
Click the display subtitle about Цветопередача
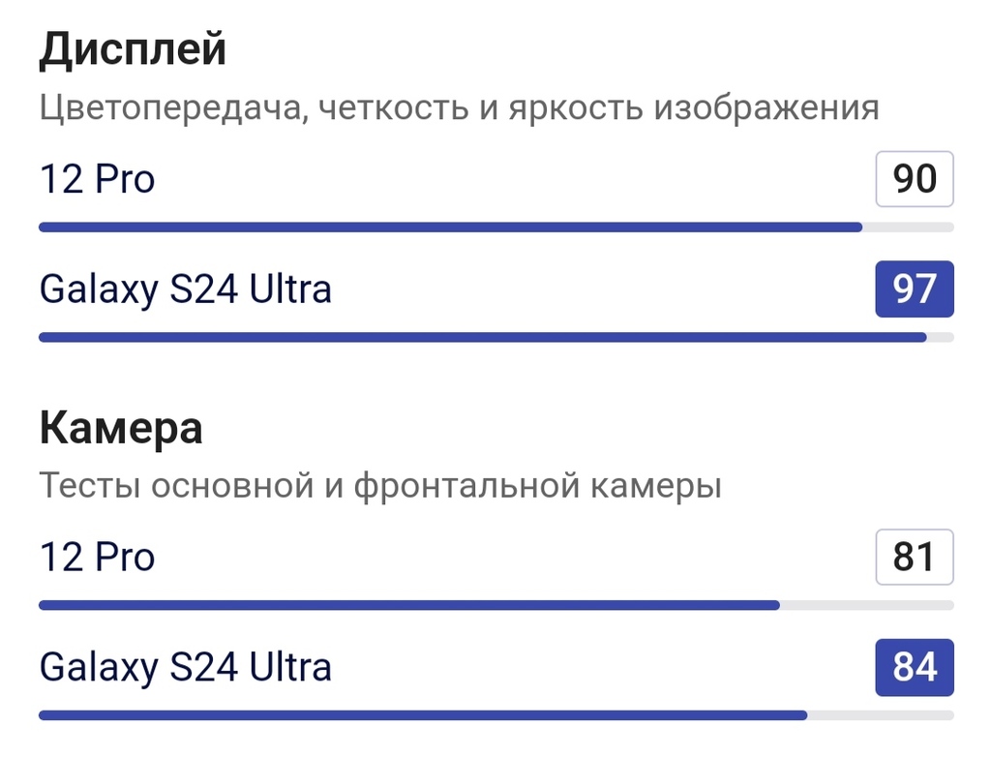pos(459,107)
